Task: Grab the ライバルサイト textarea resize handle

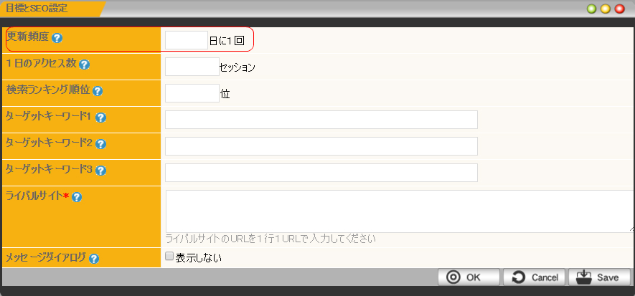Action: click(632, 229)
